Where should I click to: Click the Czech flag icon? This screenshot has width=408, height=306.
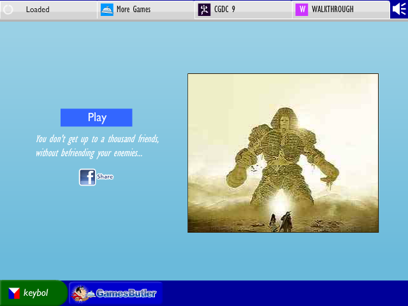[14, 293]
